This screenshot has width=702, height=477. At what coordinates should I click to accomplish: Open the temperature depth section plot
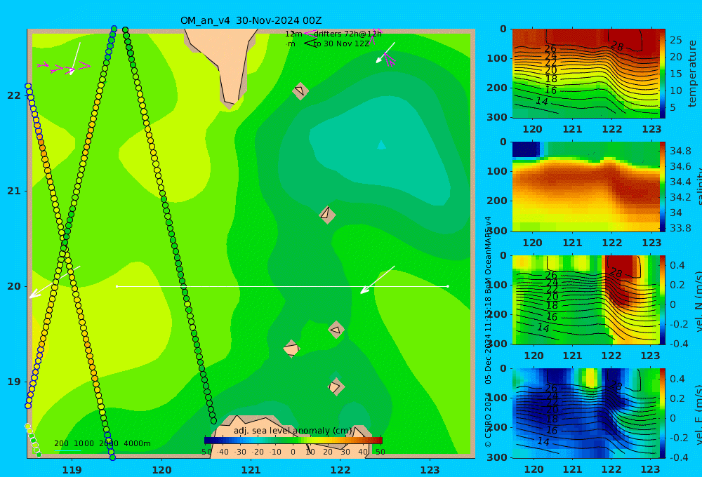tap(586, 74)
